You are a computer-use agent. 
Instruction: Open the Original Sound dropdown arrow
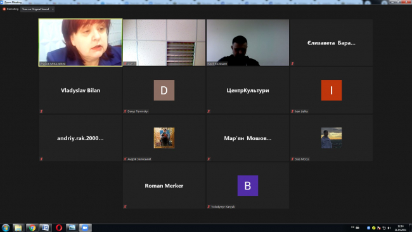53,10
